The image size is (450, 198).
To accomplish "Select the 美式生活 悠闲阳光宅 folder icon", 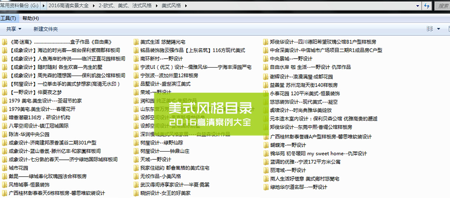I will 136,42.
